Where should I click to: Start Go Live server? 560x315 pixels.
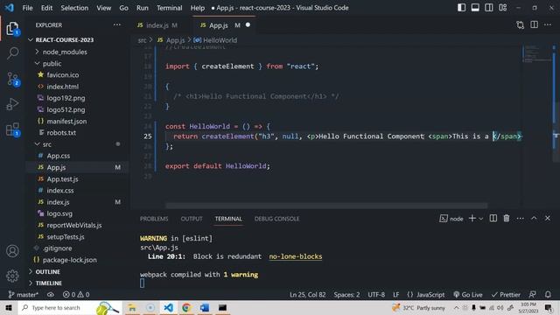pos(468,295)
